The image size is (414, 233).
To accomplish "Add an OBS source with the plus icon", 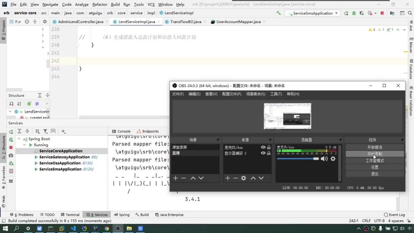I will 228,178.
